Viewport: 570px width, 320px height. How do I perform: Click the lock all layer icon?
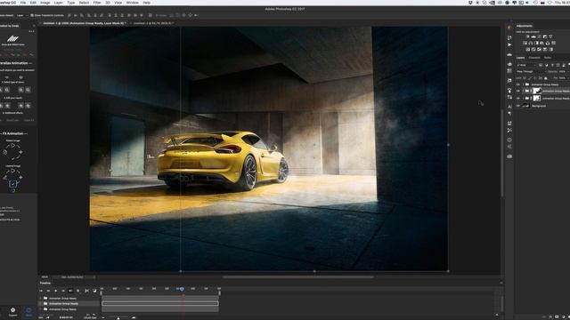[546, 78]
